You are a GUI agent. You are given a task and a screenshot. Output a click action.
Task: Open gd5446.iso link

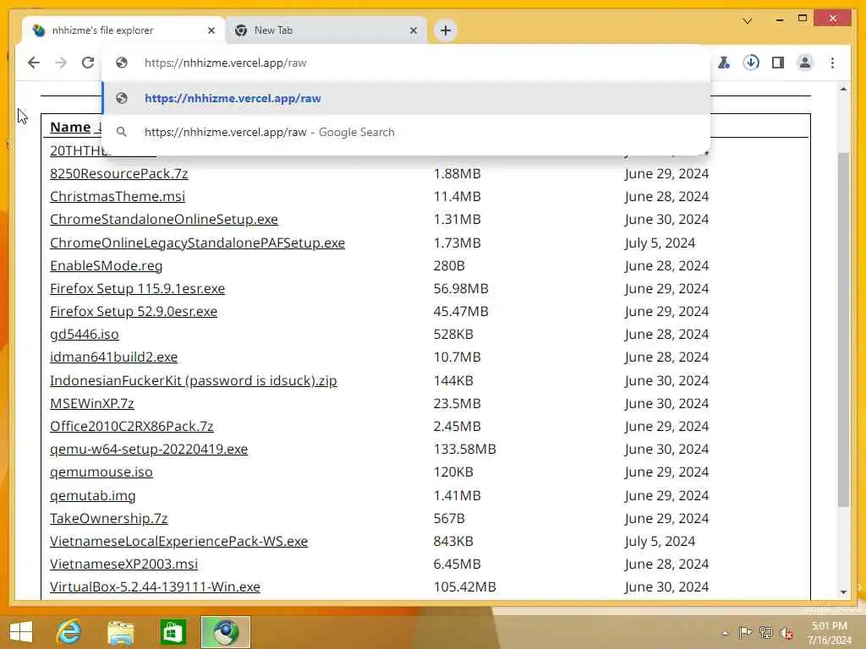coord(84,335)
